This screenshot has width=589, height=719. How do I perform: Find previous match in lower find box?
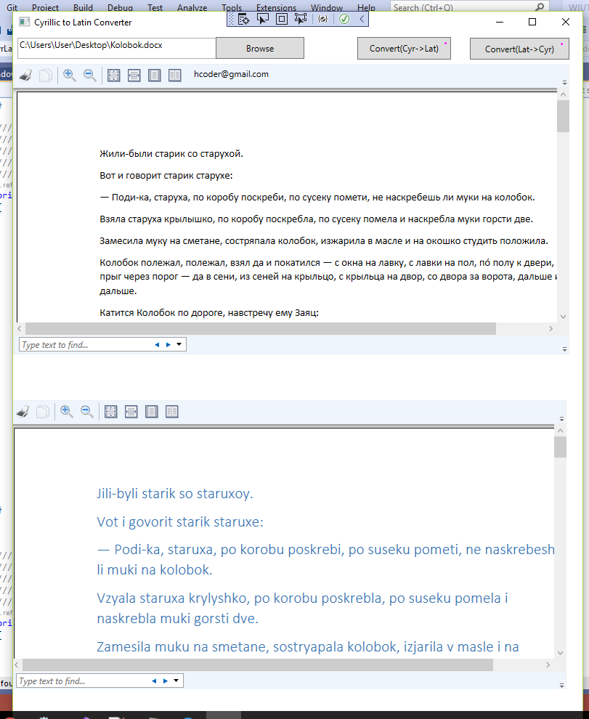[154, 681]
